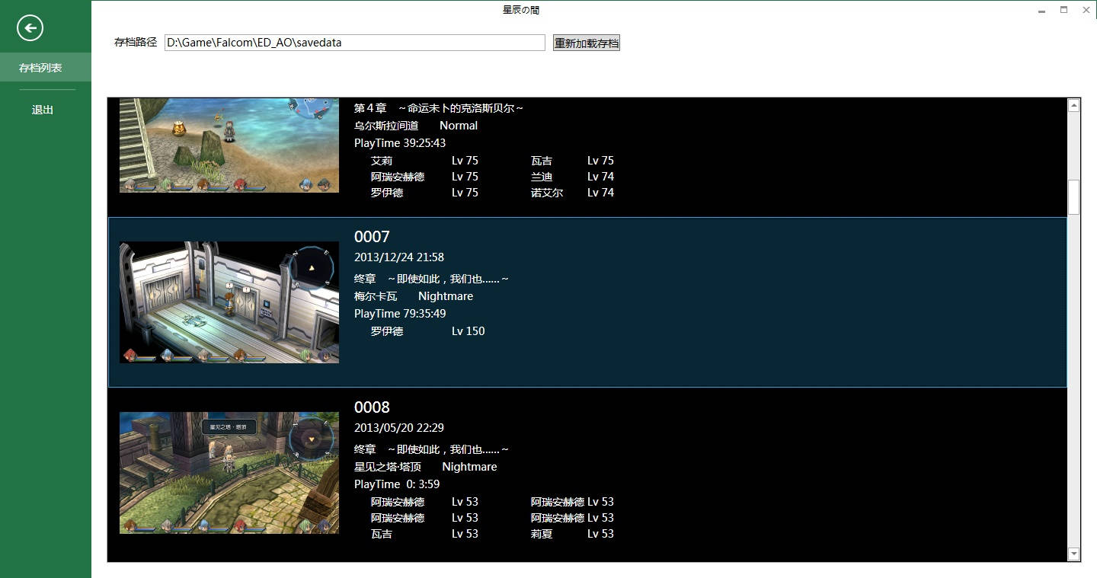Click the 存档路径 label
1097x578 pixels.
pos(136,43)
